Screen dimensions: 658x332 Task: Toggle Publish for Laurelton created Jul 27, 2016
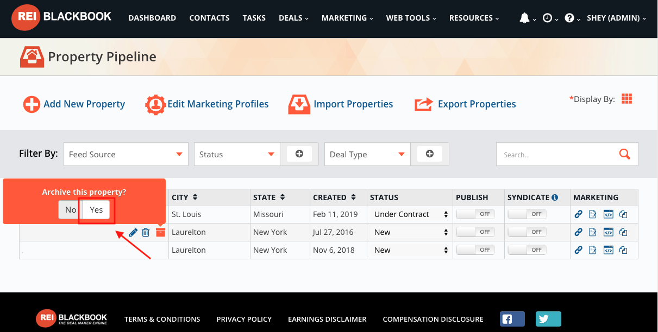coord(475,232)
